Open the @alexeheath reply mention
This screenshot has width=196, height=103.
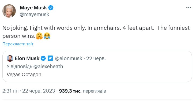click(48, 66)
